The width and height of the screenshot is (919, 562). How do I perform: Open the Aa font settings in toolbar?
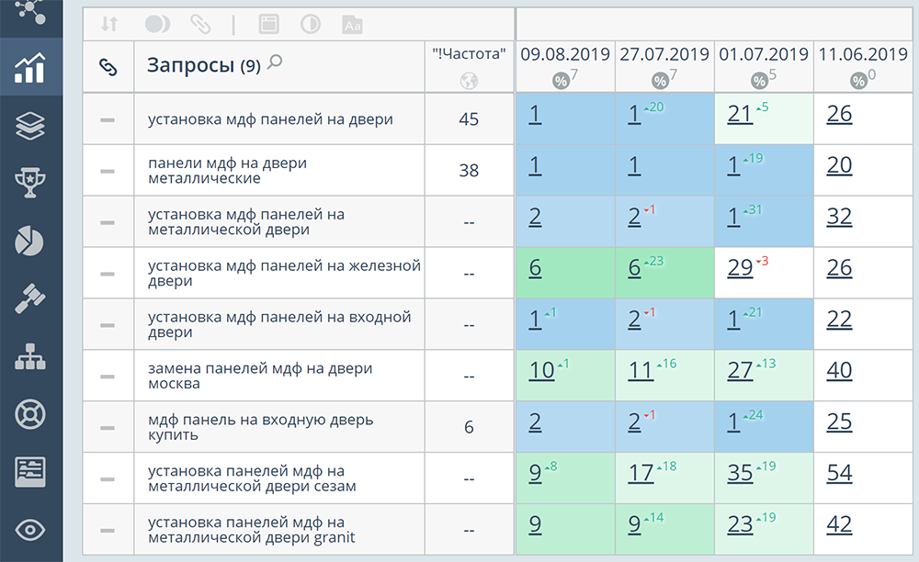tap(354, 24)
